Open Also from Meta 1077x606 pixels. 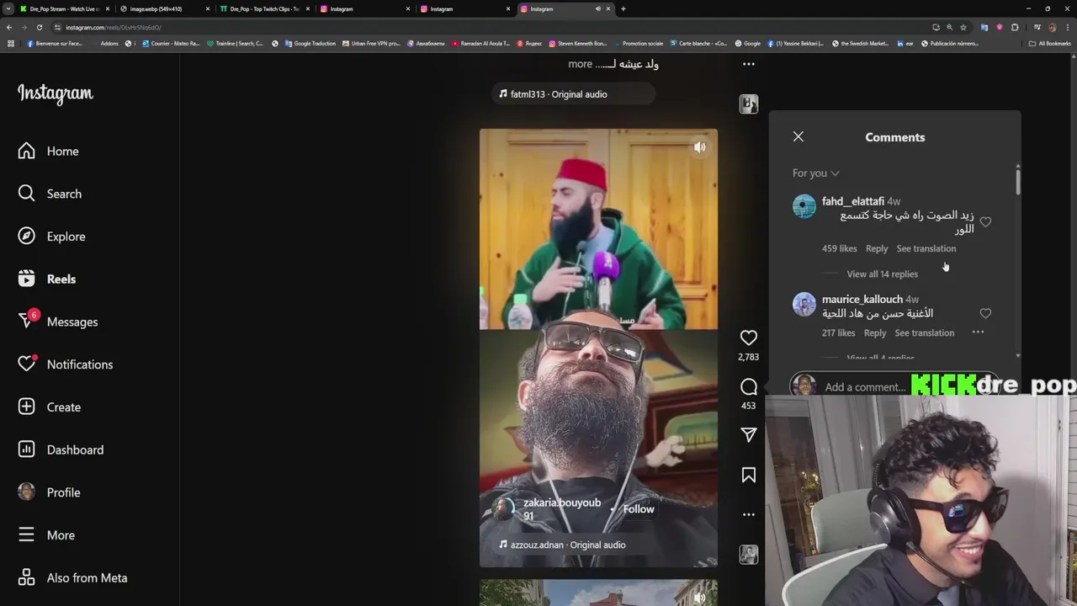[72, 578]
